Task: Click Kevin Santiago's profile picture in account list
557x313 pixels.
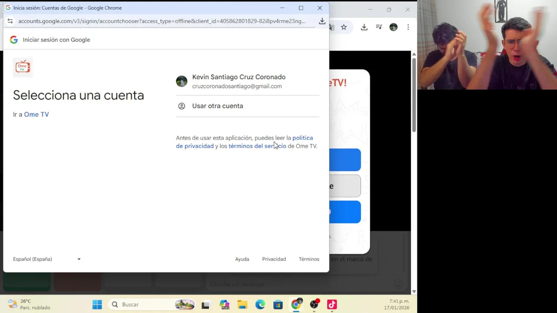Action: (181, 81)
